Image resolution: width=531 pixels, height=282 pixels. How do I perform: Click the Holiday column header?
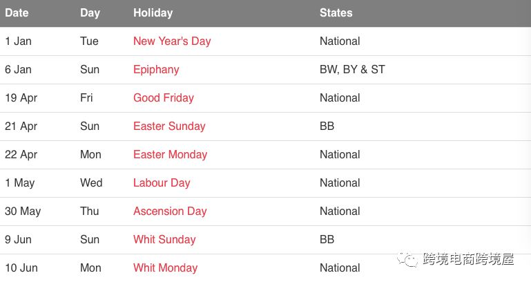[153, 13]
